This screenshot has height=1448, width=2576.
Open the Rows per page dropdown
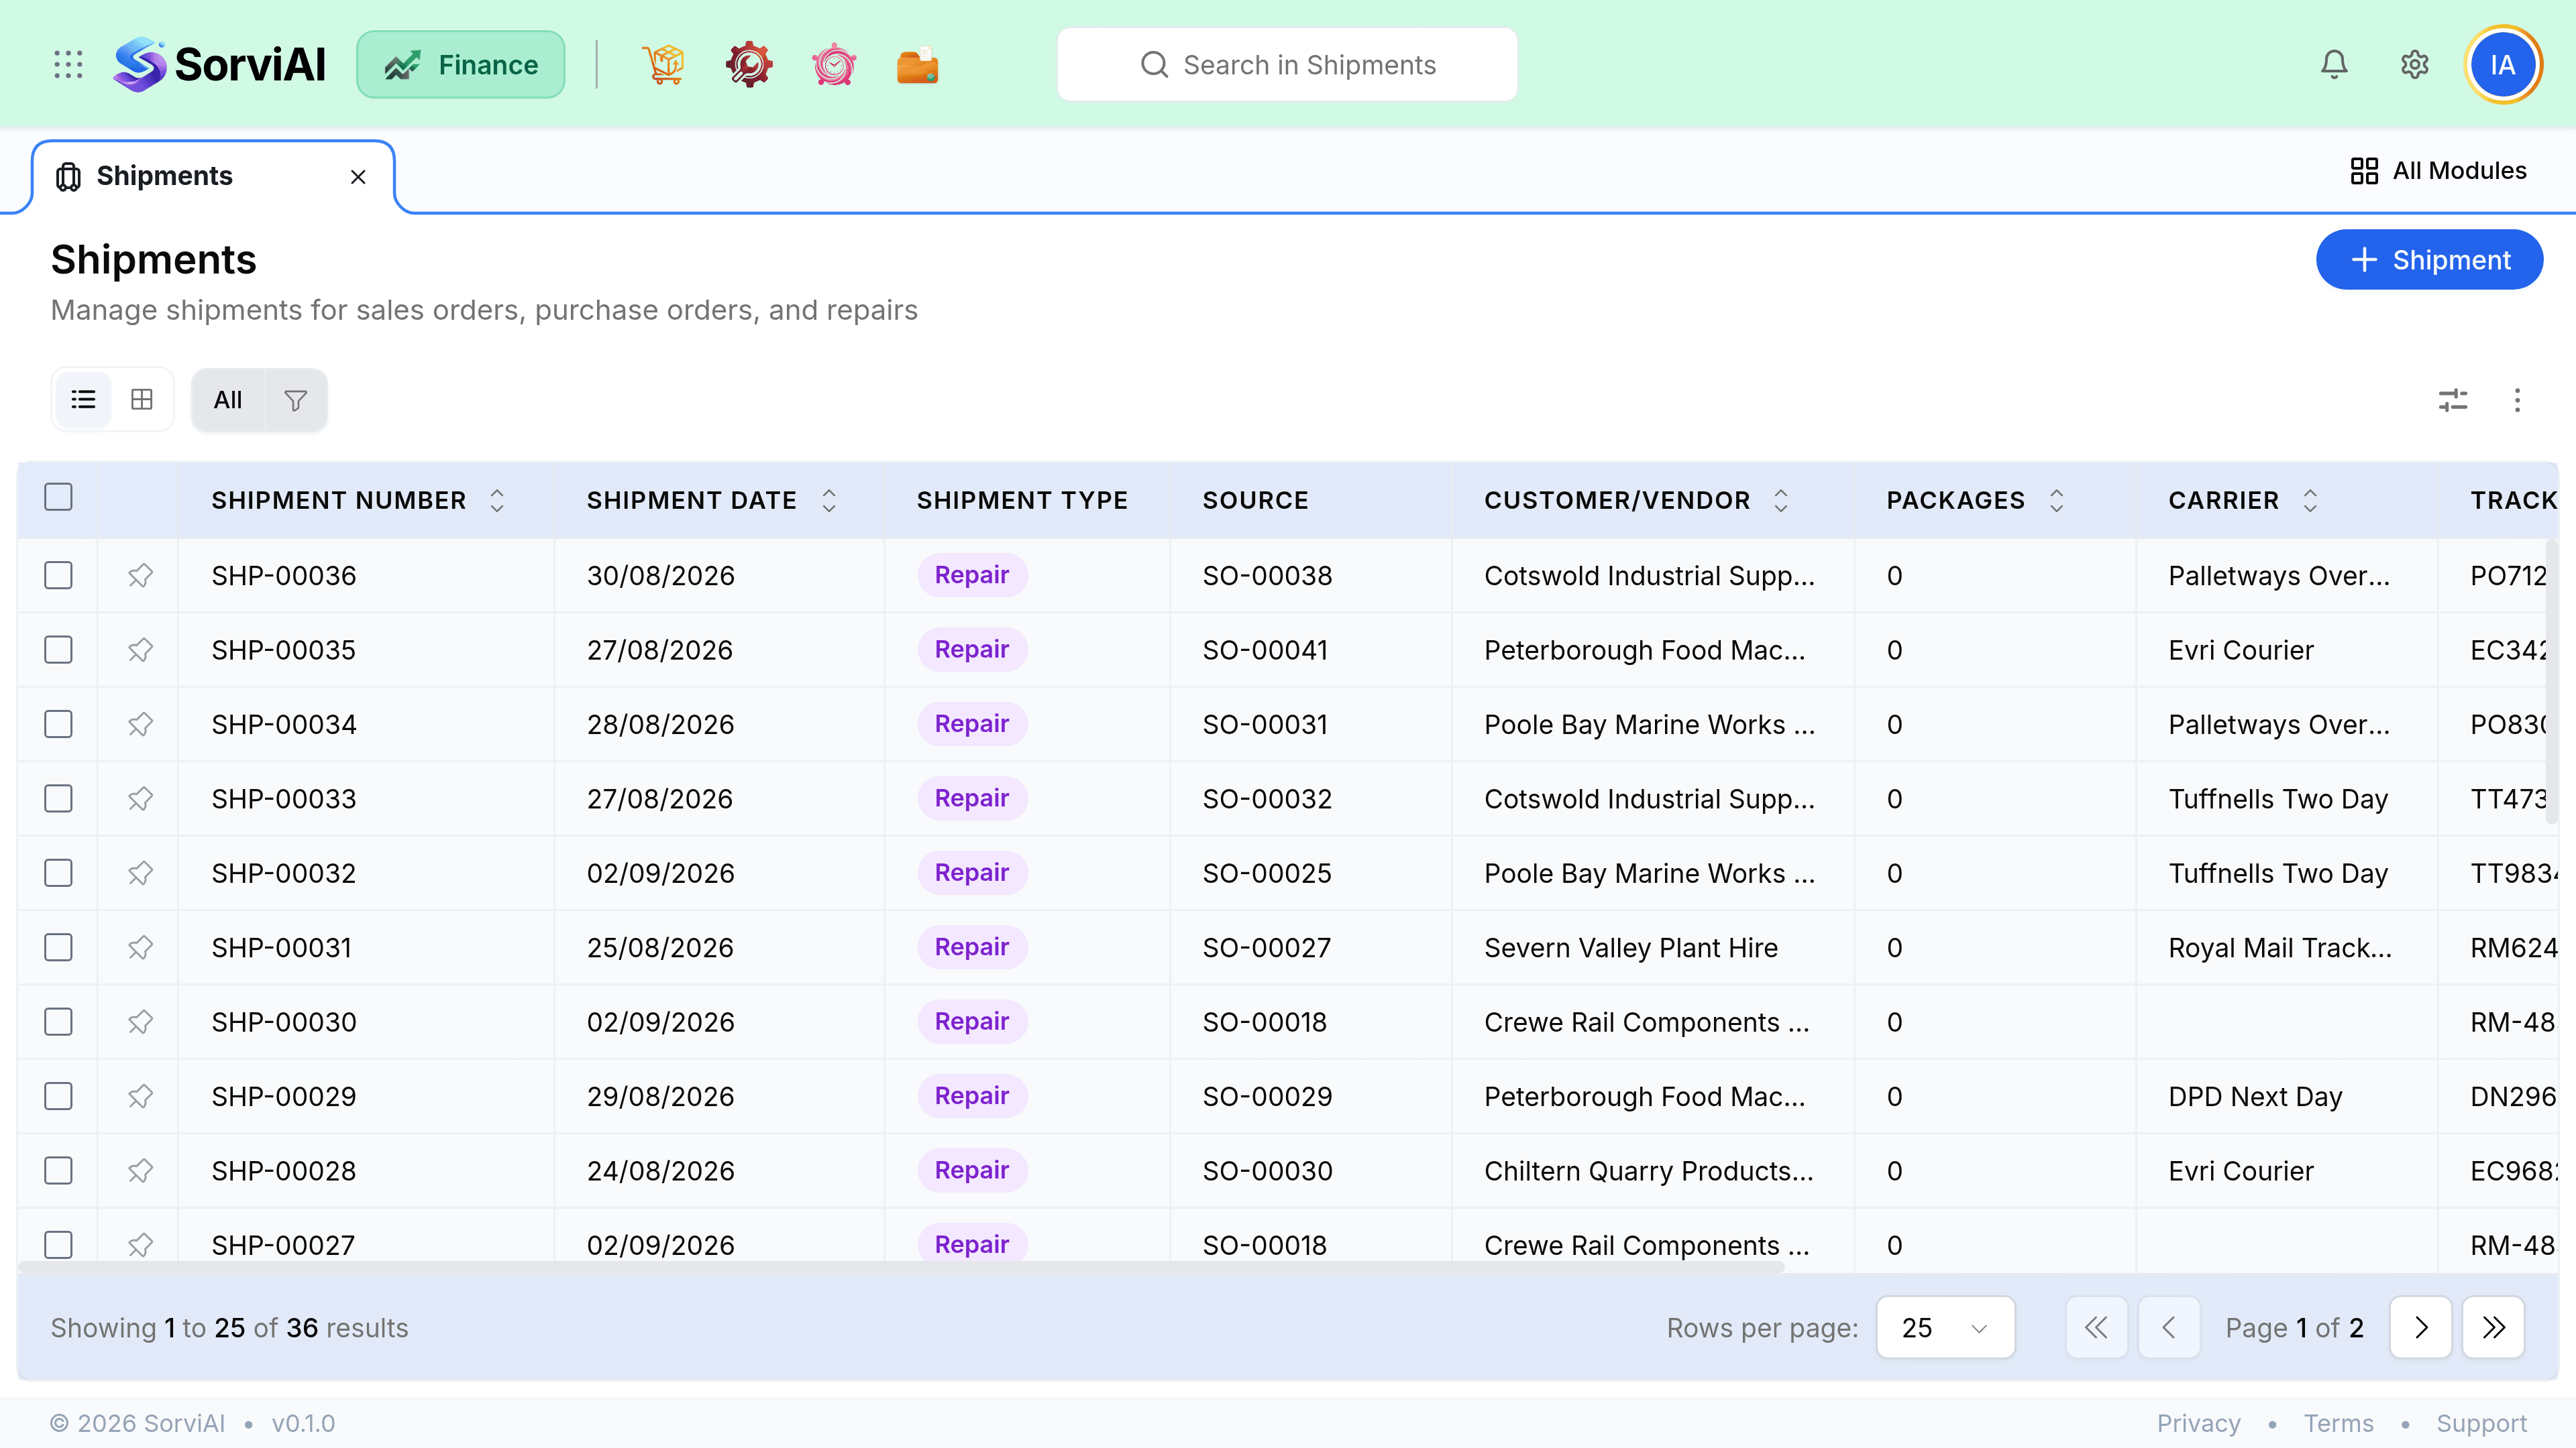tap(1945, 1328)
